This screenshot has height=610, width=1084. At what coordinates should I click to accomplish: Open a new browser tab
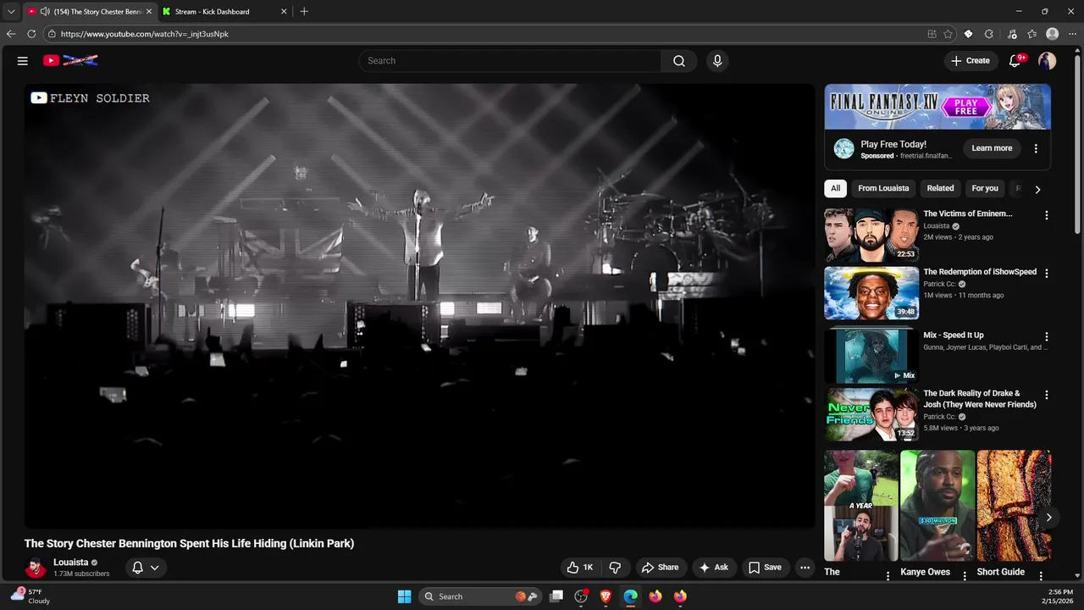[304, 12]
